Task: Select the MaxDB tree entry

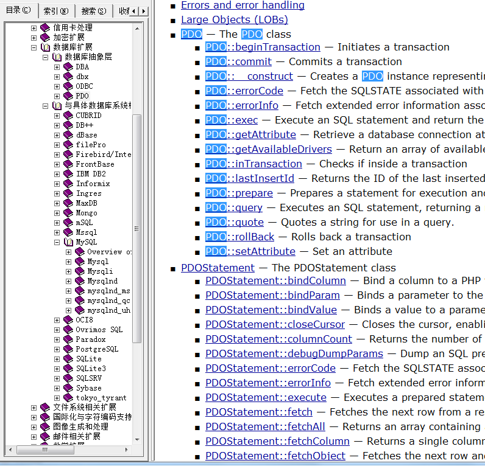Action: click(x=87, y=203)
